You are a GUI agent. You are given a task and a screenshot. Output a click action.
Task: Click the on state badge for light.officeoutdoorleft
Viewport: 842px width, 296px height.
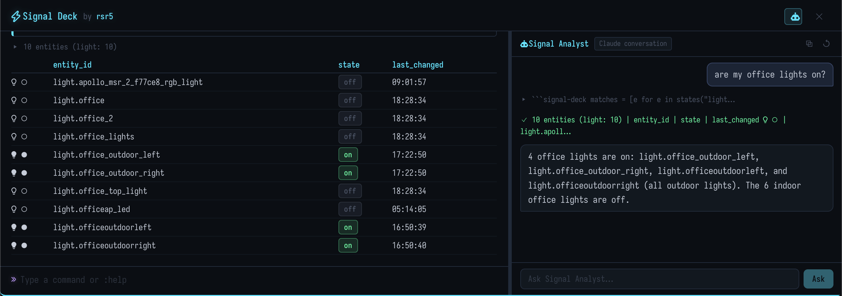(348, 227)
